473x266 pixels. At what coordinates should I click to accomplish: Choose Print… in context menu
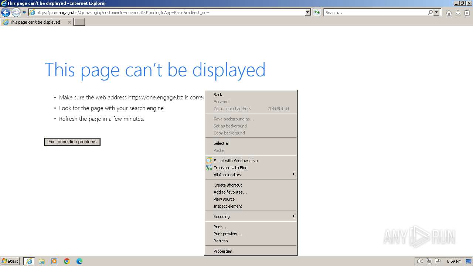point(251,227)
